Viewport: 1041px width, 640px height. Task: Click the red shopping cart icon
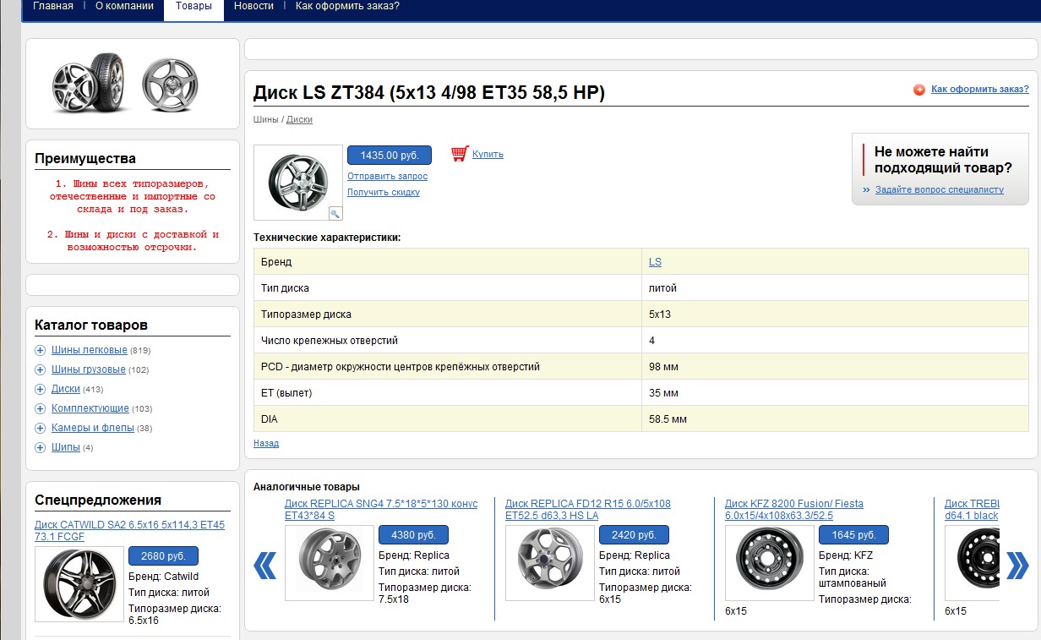coord(460,153)
